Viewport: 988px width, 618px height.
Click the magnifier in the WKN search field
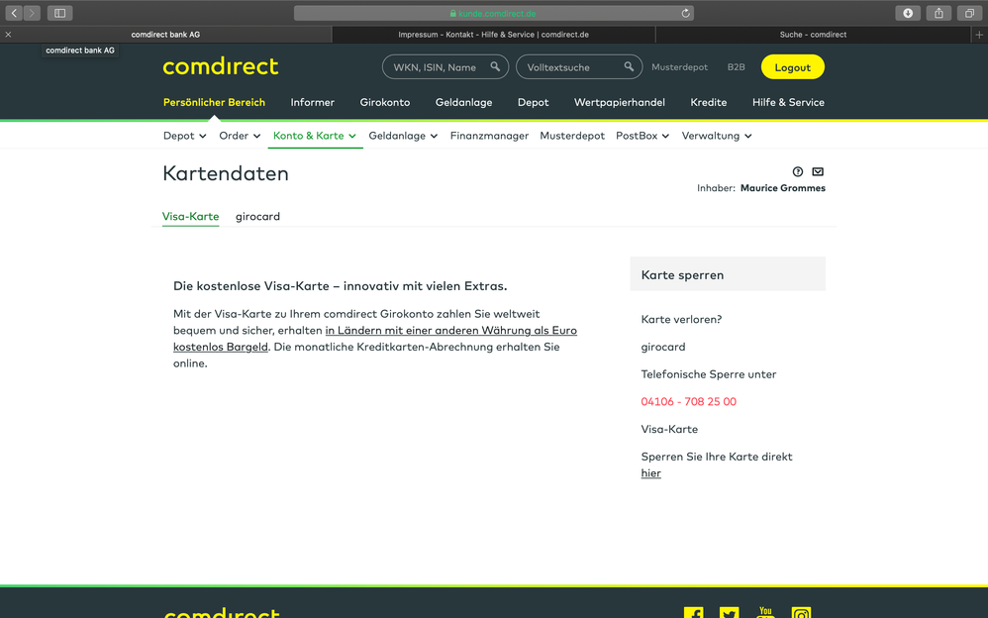496,66
